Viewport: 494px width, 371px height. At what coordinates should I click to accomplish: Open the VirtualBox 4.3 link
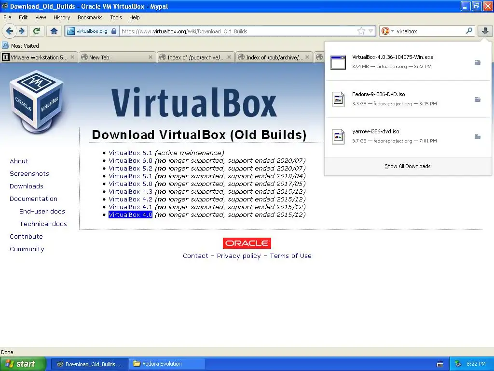pyautogui.click(x=130, y=191)
